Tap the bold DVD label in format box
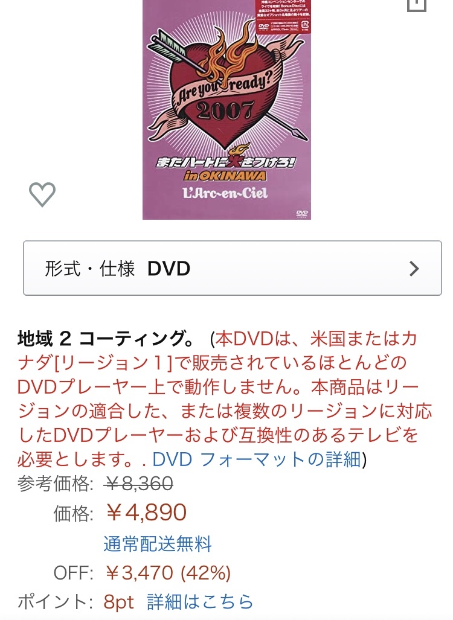This screenshot has height=620, width=453. point(169,269)
